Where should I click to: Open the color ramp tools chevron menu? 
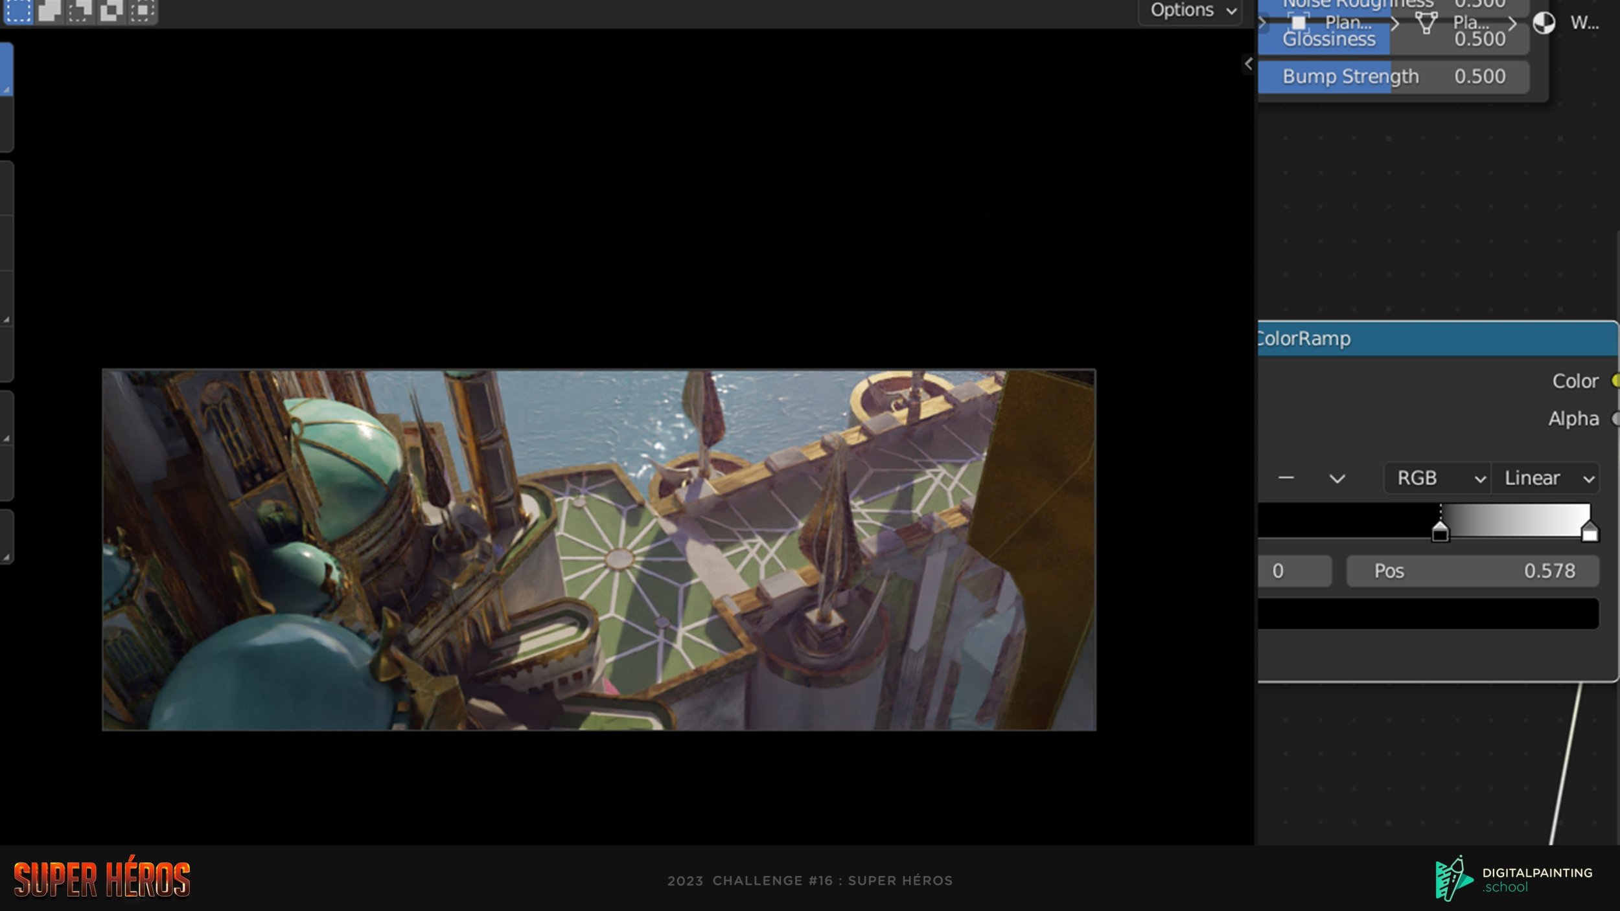[x=1337, y=479]
